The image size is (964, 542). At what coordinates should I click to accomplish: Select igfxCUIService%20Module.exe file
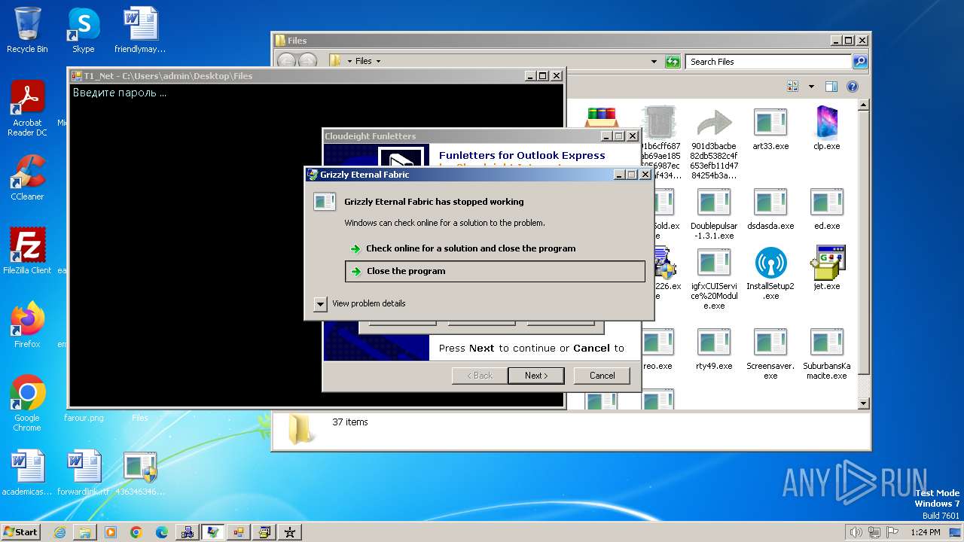click(x=714, y=279)
